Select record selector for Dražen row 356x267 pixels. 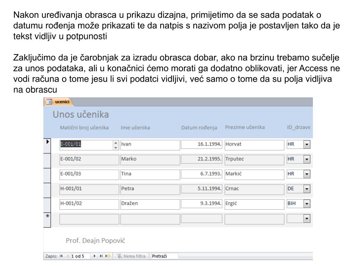tap(47, 205)
